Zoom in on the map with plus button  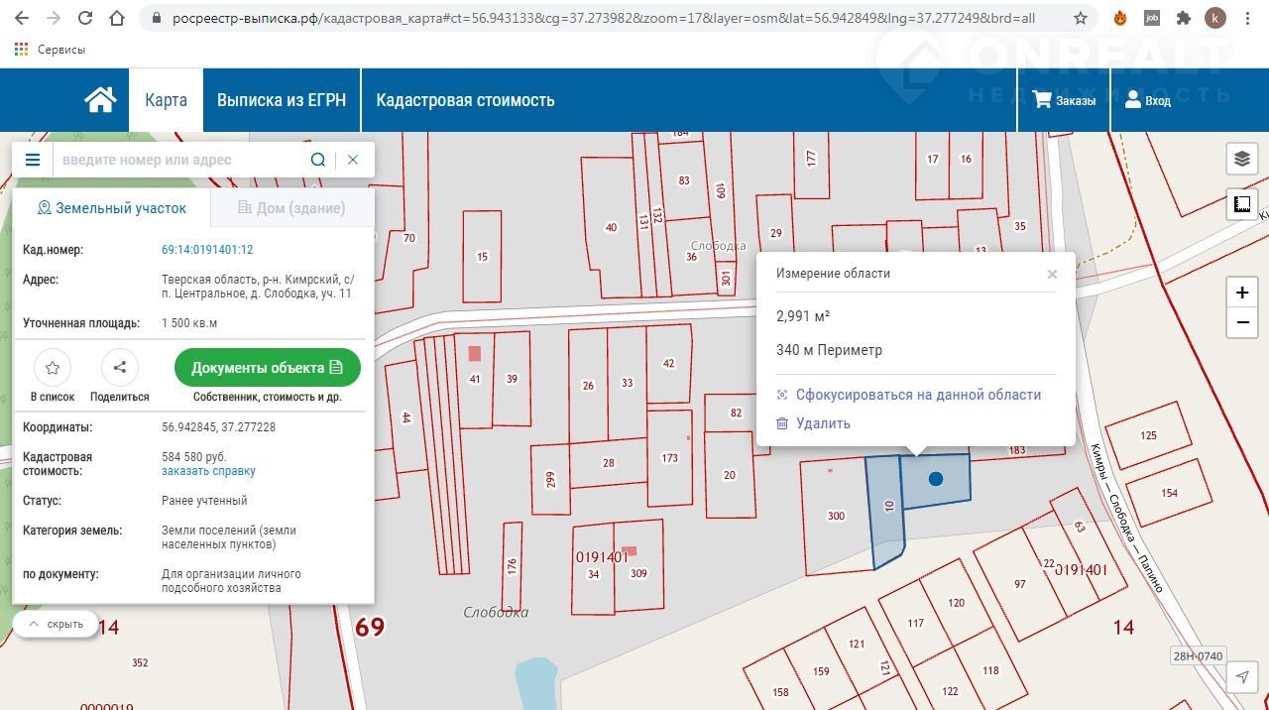tap(1241, 293)
